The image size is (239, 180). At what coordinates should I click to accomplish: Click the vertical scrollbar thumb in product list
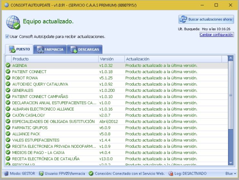point(231,95)
